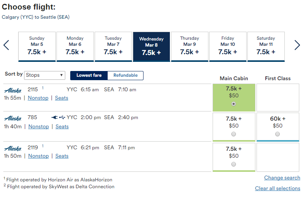The width and height of the screenshot is (305, 197).
Task: Click Clear all selections link
Action: point(278,188)
